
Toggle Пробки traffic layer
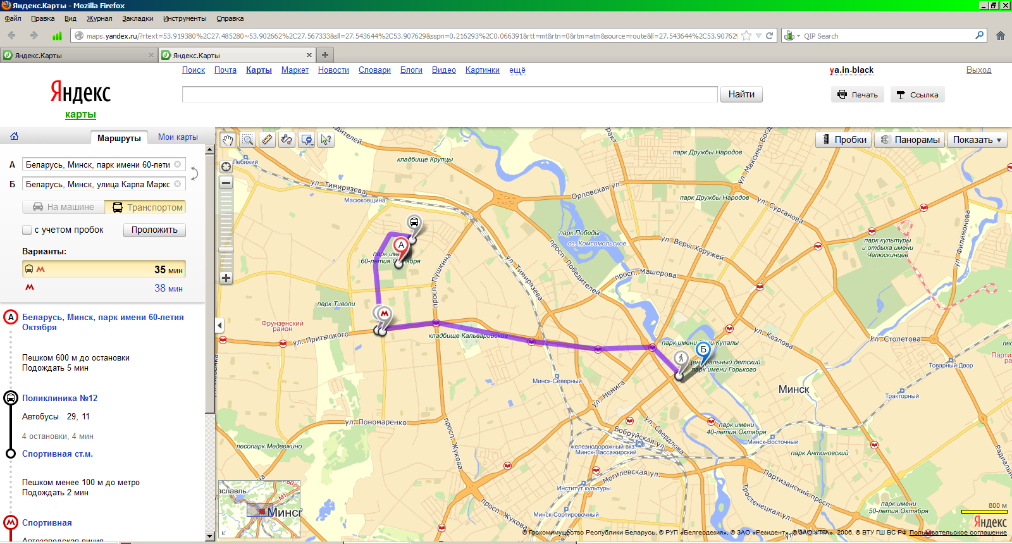pyautogui.click(x=843, y=140)
